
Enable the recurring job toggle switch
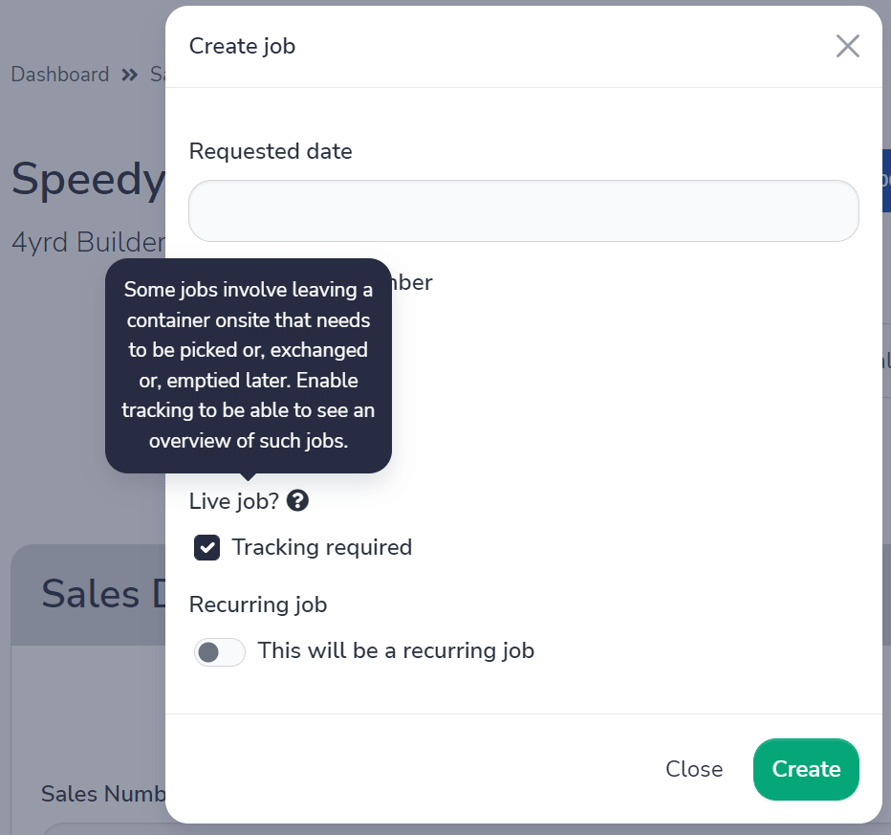click(x=220, y=651)
